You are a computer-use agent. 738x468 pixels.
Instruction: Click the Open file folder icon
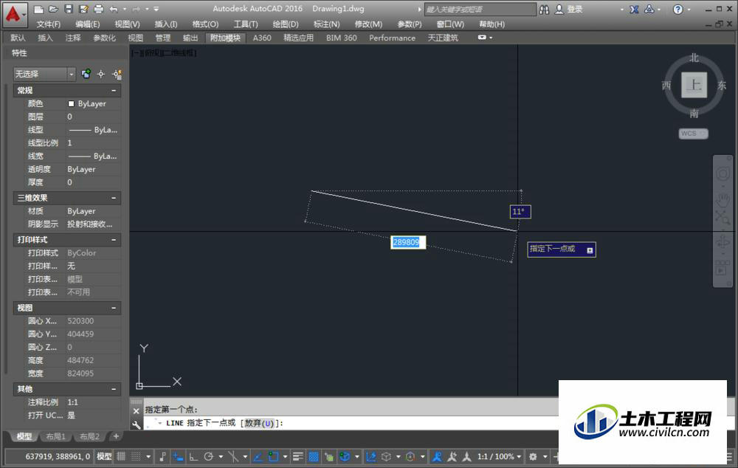pyautogui.click(x=53, y=9)
